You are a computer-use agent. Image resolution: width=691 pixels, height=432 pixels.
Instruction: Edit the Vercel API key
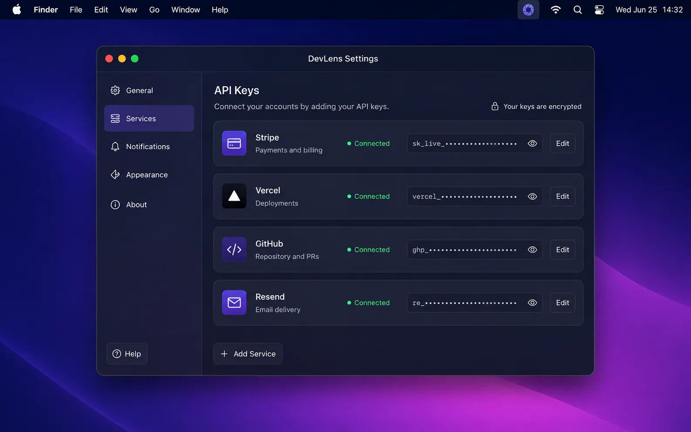point(562,196)
